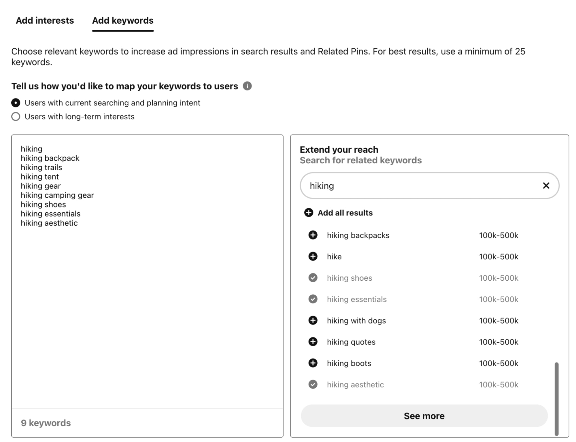The image size is (576, 442).
Task: Switch to the Add interests tab
Action: click(x=45, y=20)
